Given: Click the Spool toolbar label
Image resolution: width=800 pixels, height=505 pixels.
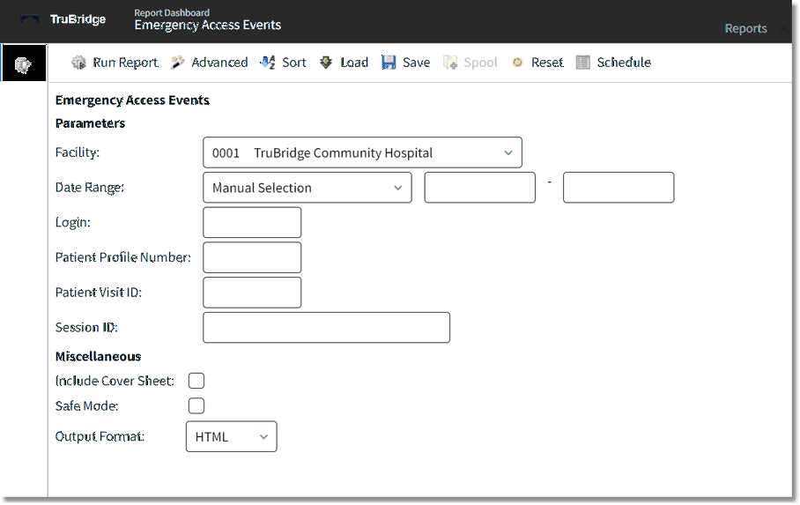Looking at the screenshot, I should click(480, 63).
